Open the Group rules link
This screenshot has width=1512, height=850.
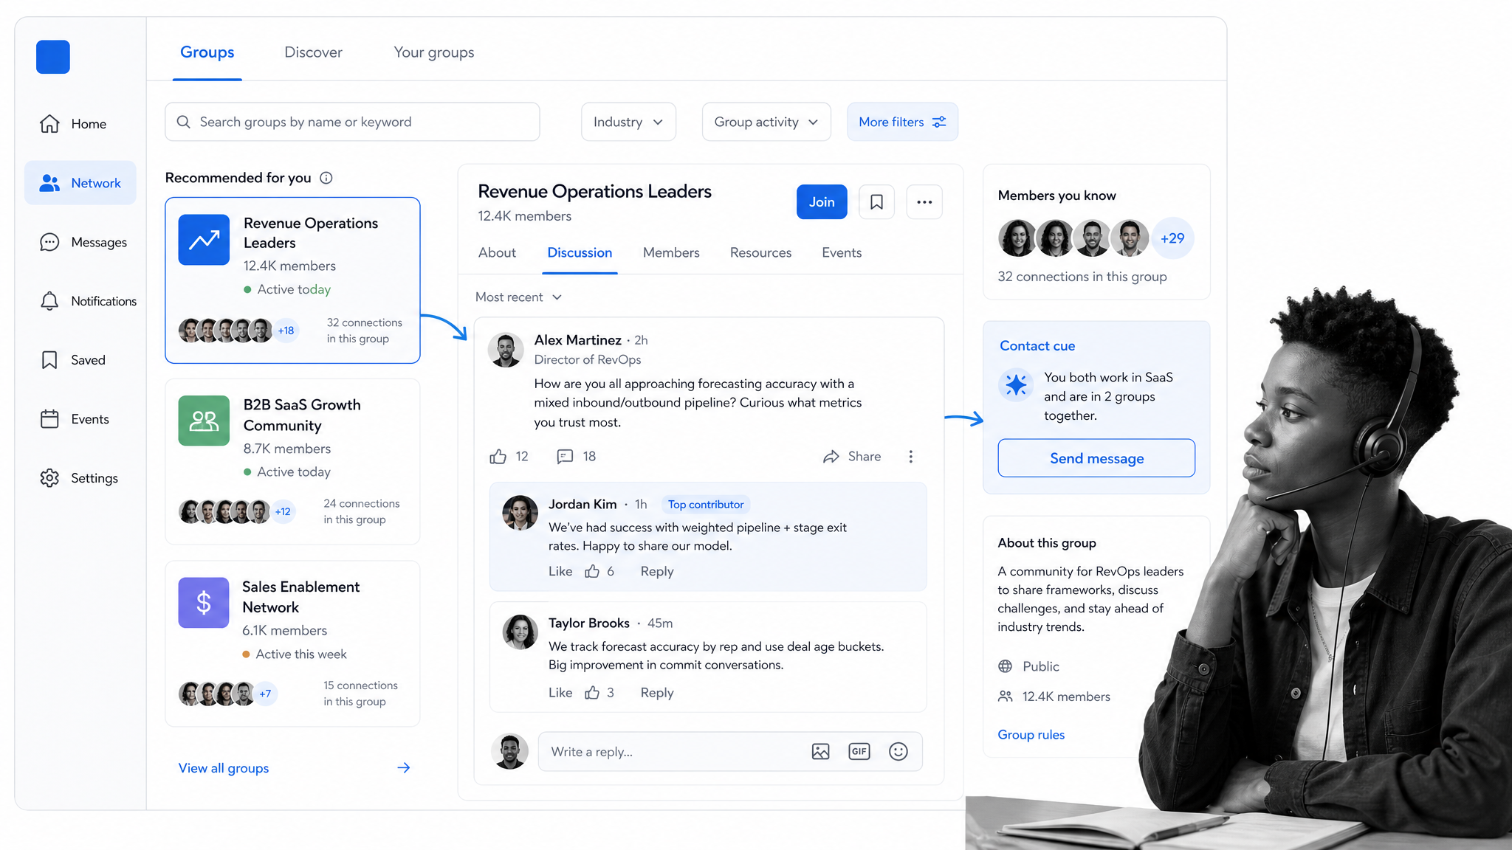[x=1031, y=735]
